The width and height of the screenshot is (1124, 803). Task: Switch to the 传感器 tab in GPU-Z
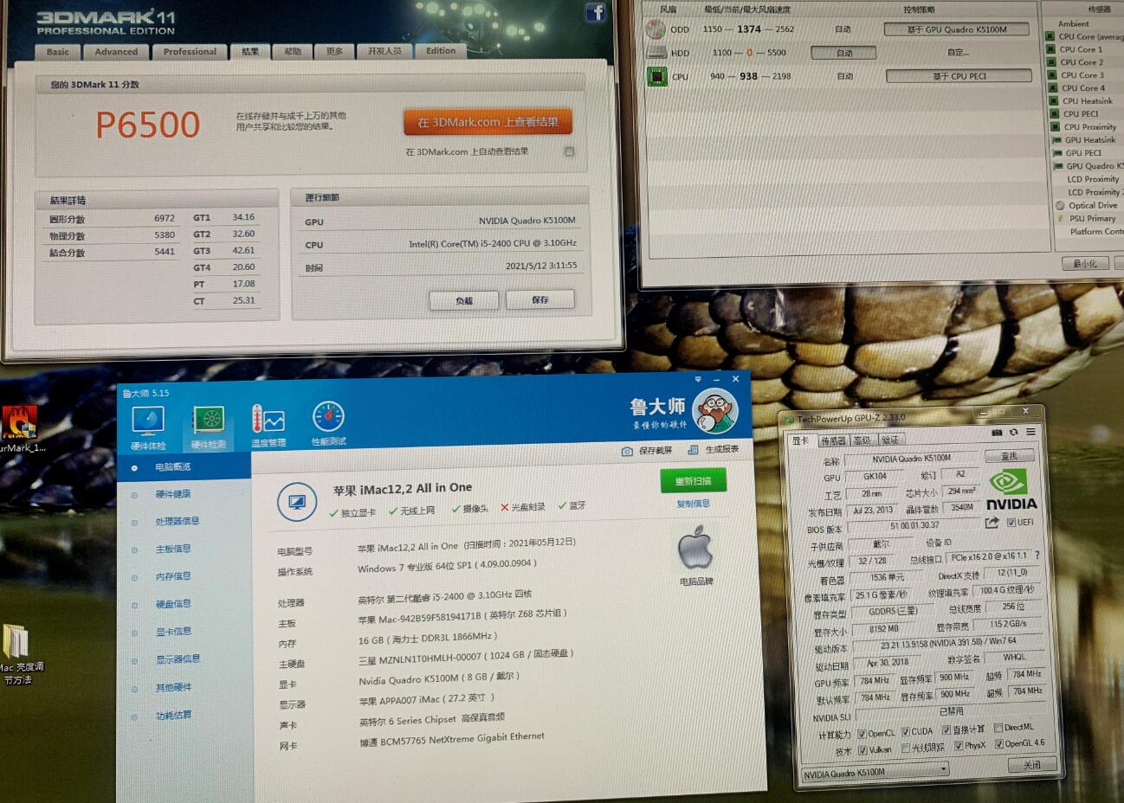pyautogui.click(x=833, y=441)
